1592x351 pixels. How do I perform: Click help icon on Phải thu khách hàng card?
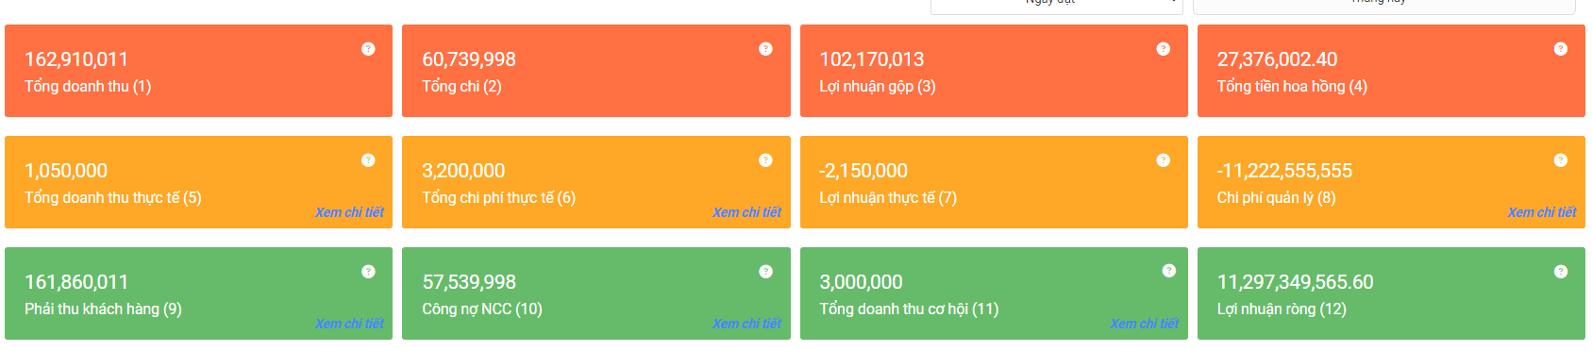[368, 272]
